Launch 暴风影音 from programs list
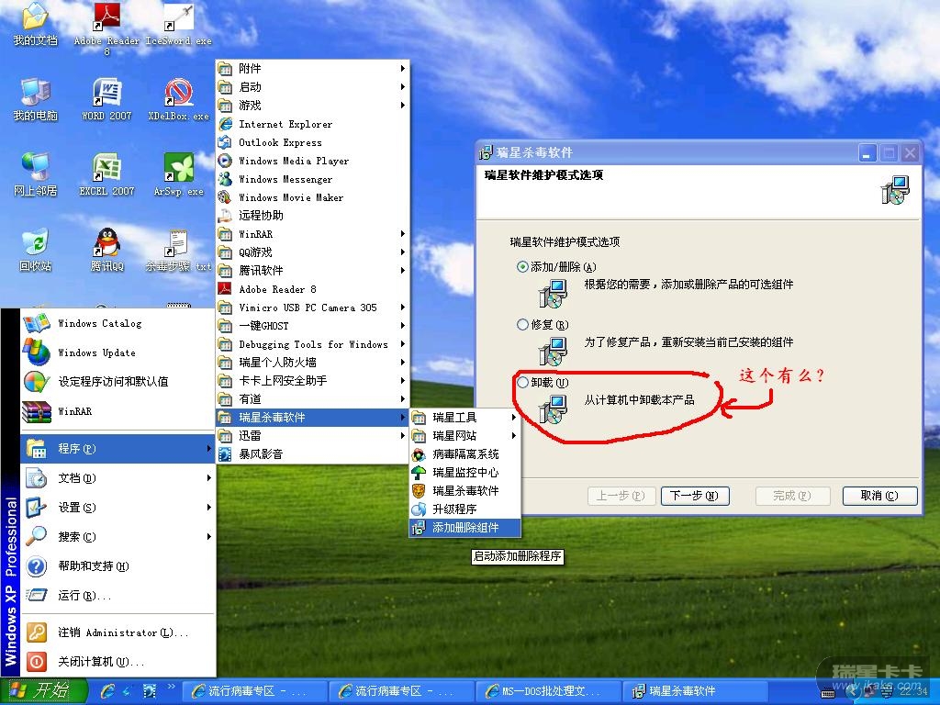The width and height of the screenshot is (940, 705). pyautogui.click(x=312, y=453)
